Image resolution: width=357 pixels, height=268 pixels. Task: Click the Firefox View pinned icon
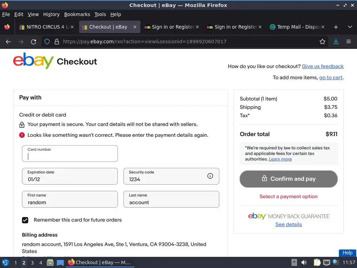tap(7, 27)
